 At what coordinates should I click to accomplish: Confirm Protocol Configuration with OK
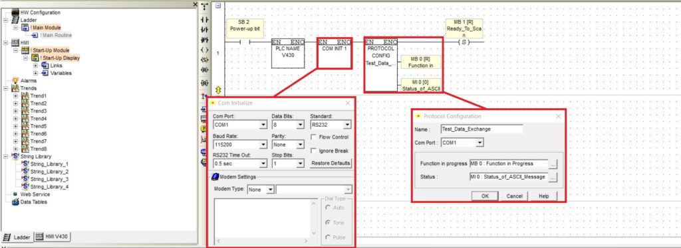485,196
